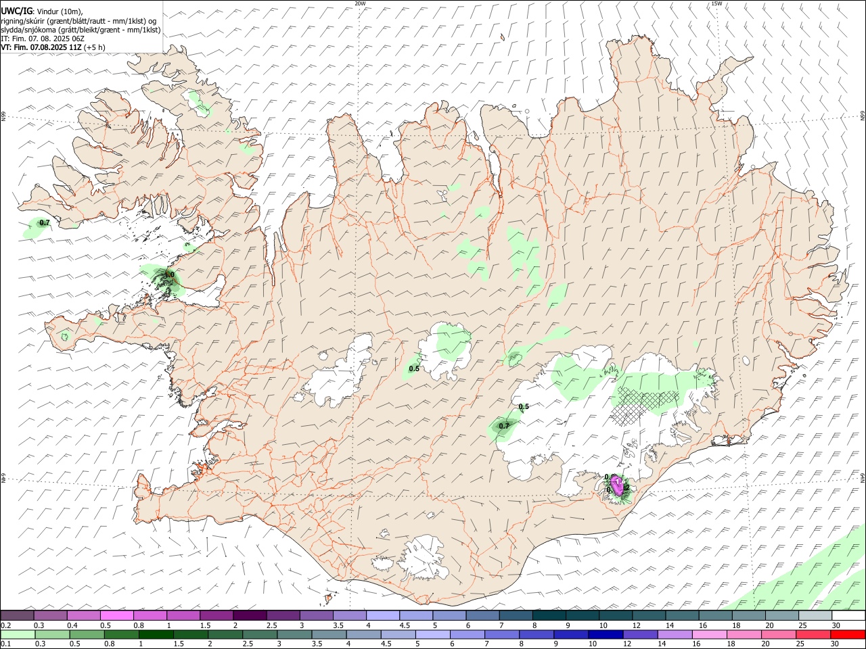The image size is (866, 649).
Task: Select the 'IT: Fim. 07. 08. 2025 06Z' line
Action: [42, 39]
